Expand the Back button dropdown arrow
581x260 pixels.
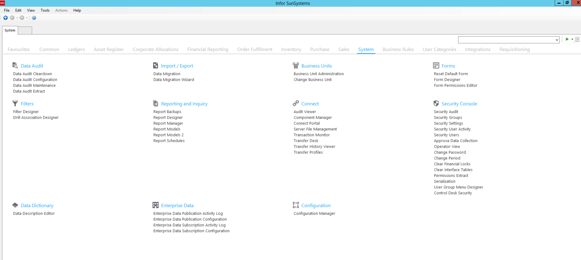pyautogui.click(x=17, y=18)
